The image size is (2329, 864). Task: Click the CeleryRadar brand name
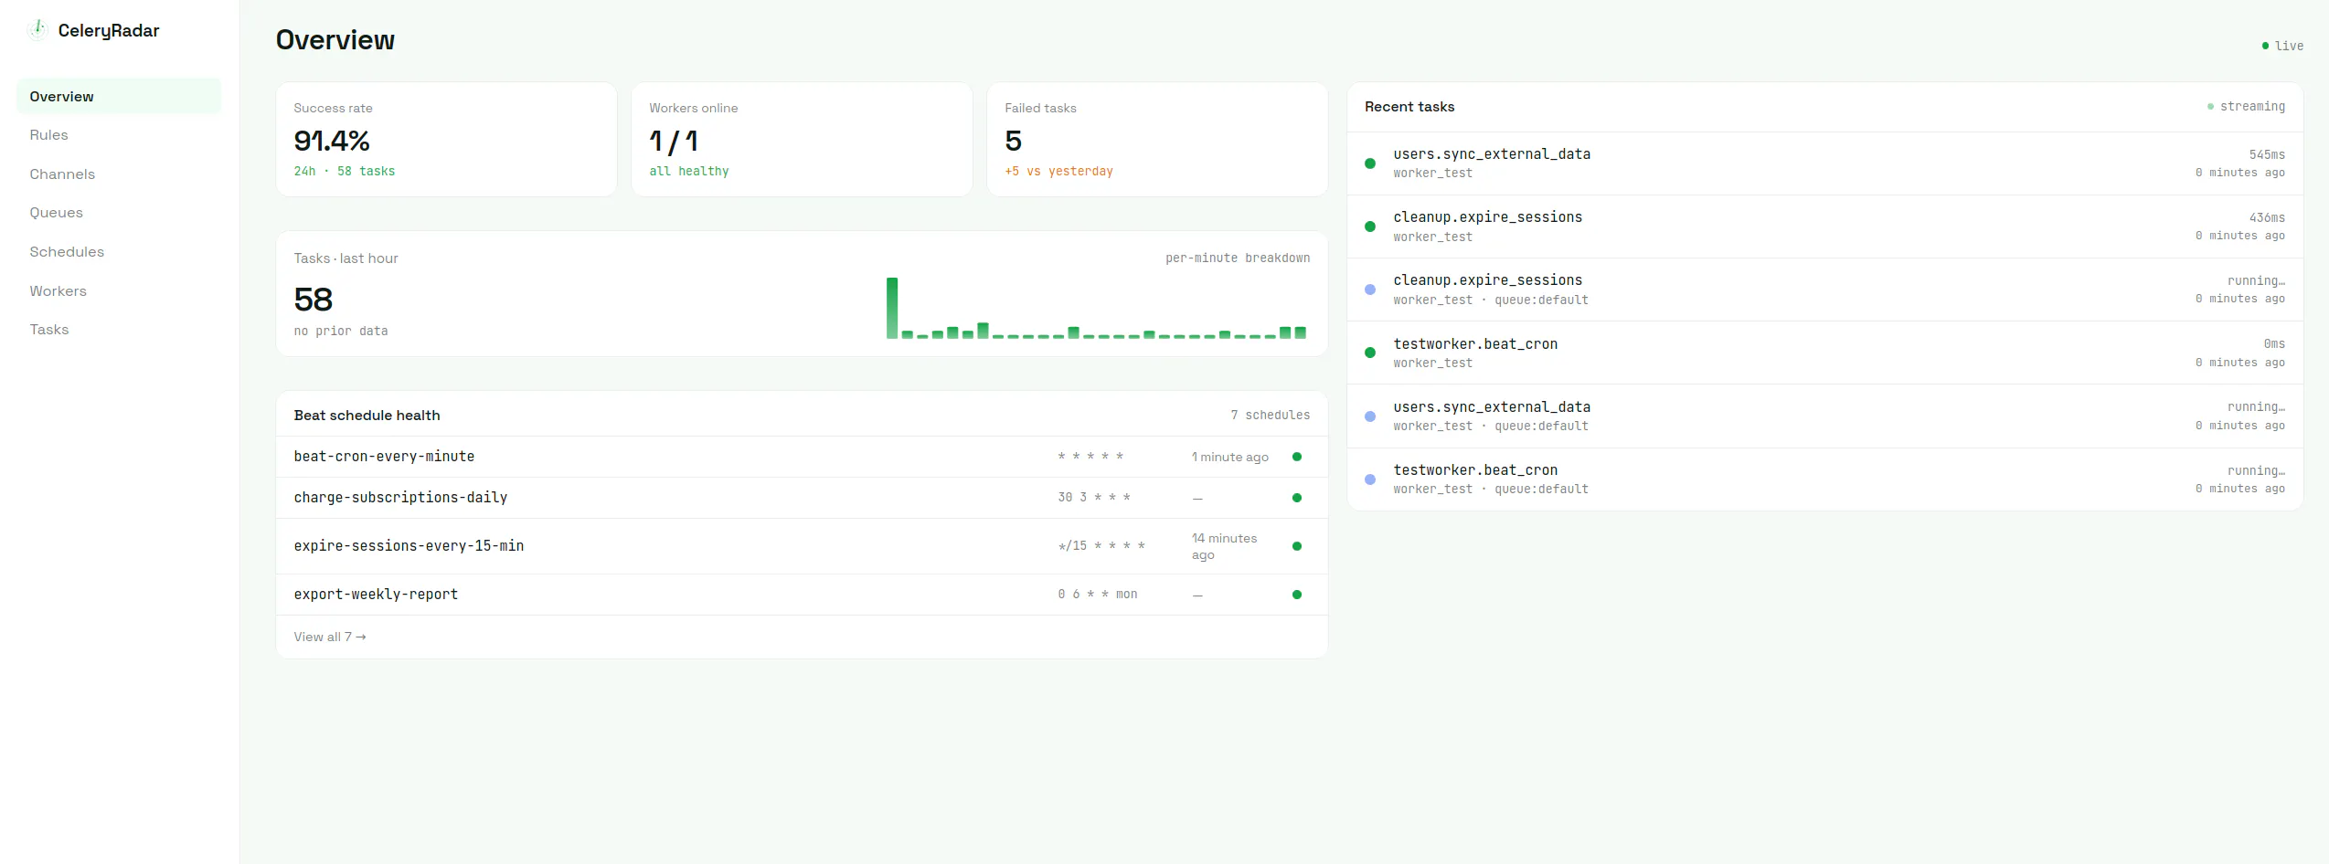click(x=109, y=30)
